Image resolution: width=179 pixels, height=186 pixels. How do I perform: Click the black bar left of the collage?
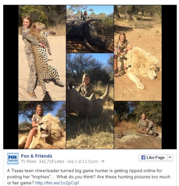11,77
